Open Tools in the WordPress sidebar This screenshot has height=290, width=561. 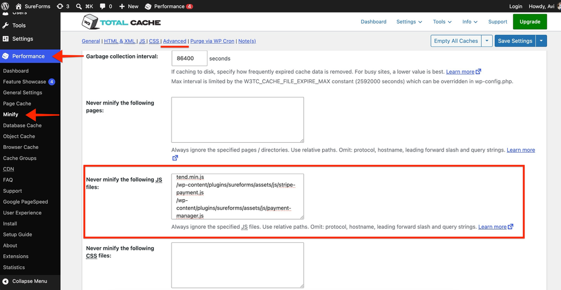click(x=19, y=25)
